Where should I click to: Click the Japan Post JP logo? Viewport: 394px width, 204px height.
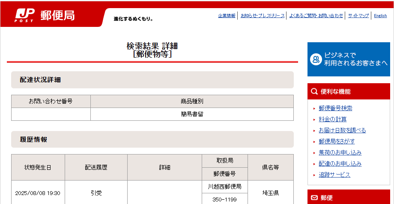(x=24, y=15)
